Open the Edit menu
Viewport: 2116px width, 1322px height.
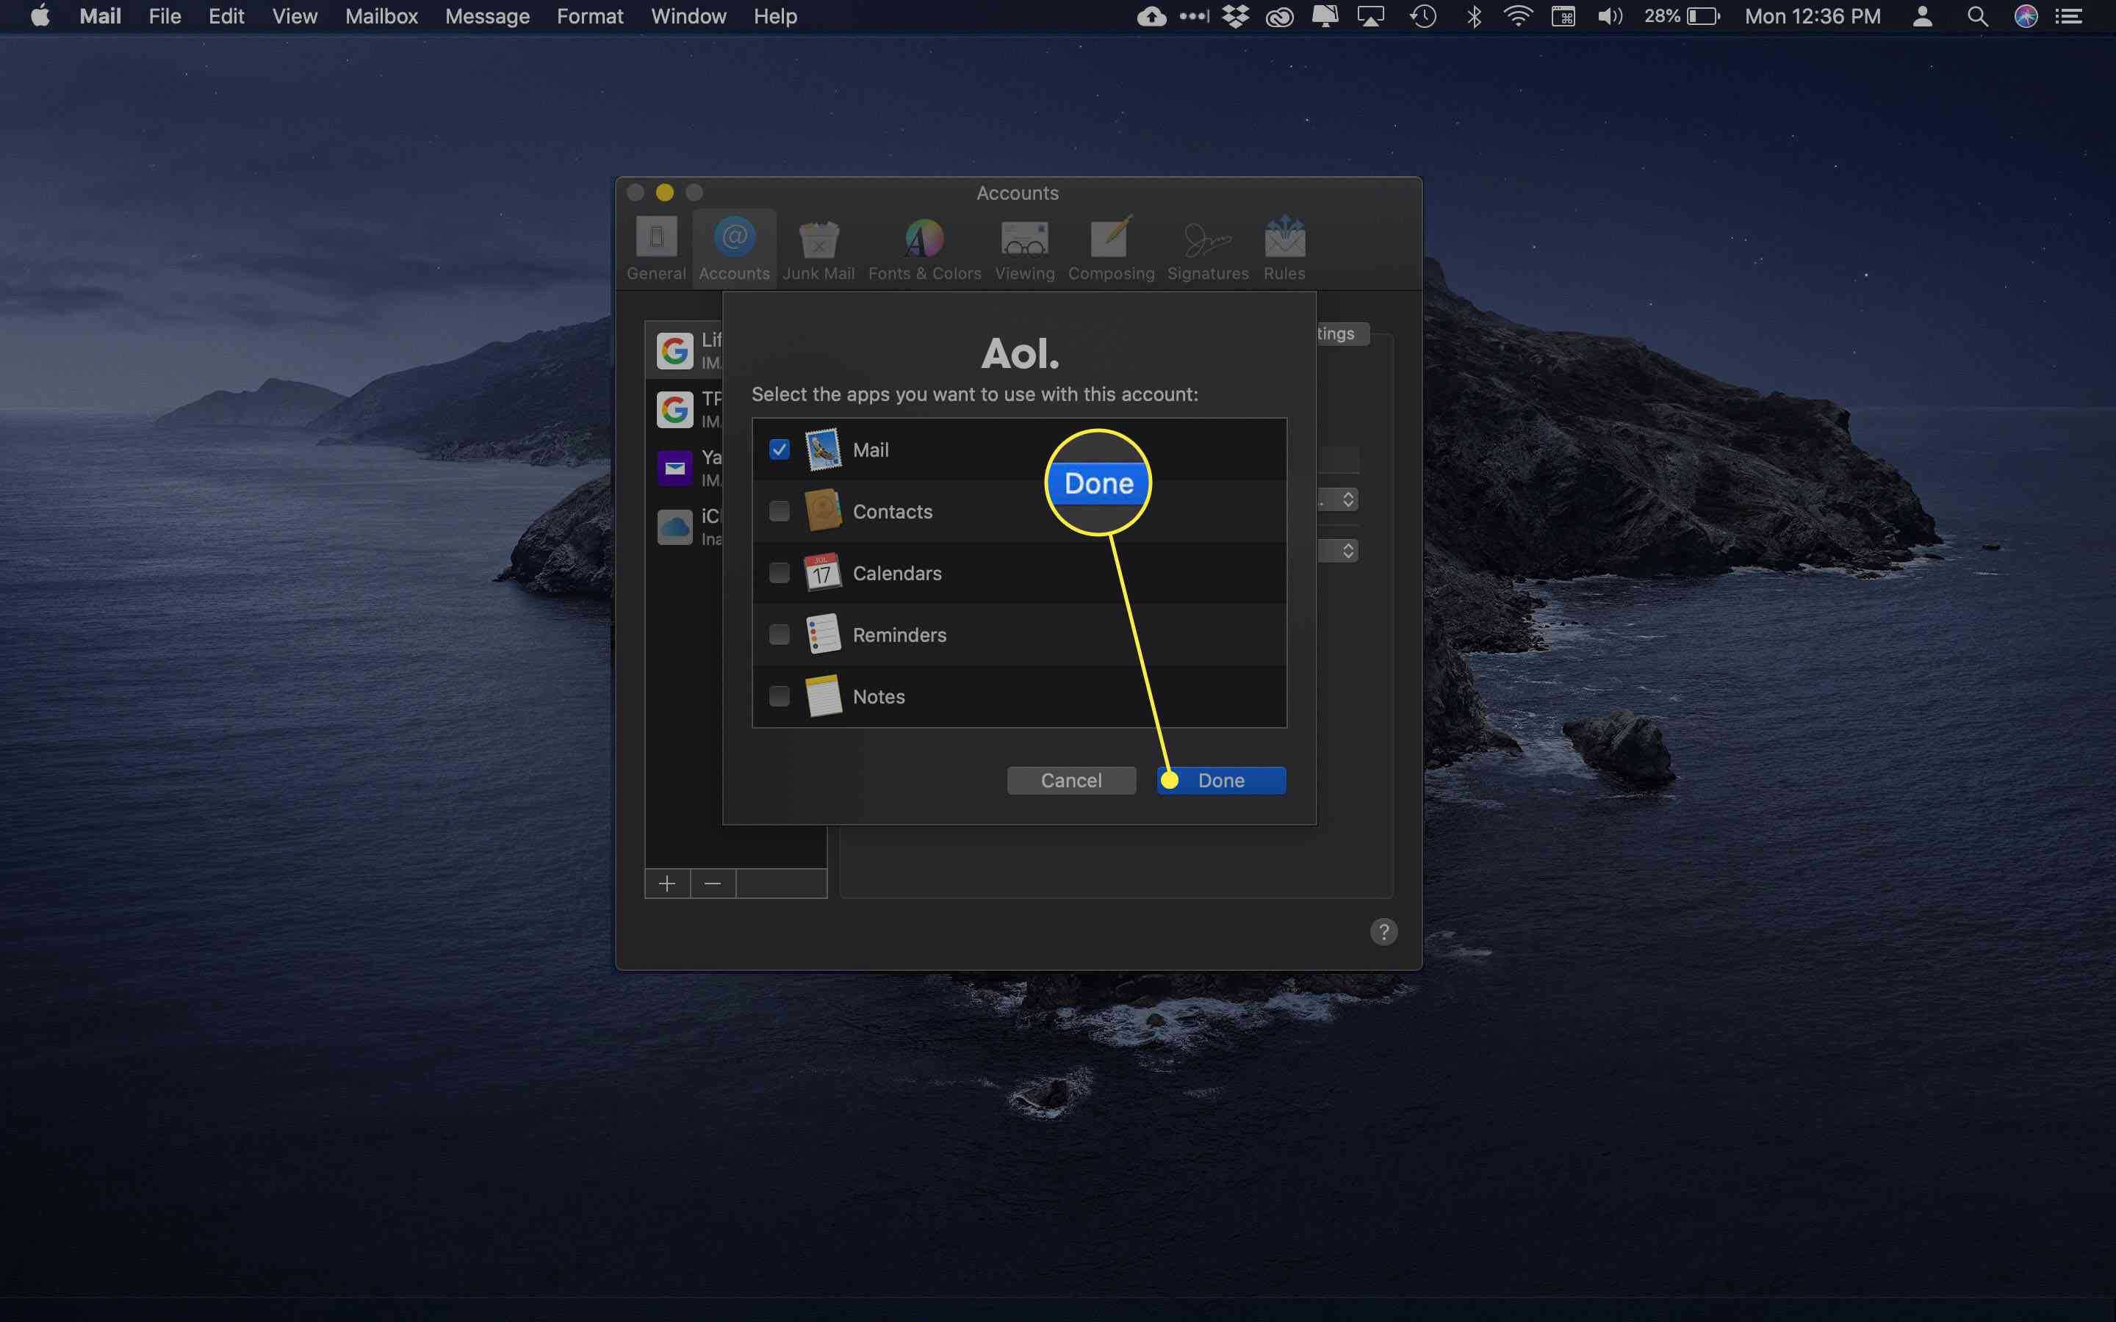(x=226, y=17)
